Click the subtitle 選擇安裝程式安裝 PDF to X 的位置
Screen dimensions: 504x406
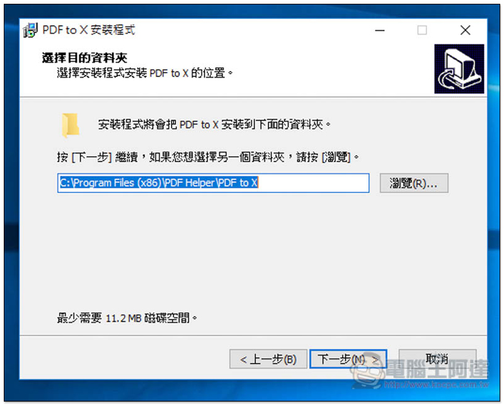[145, 73]
